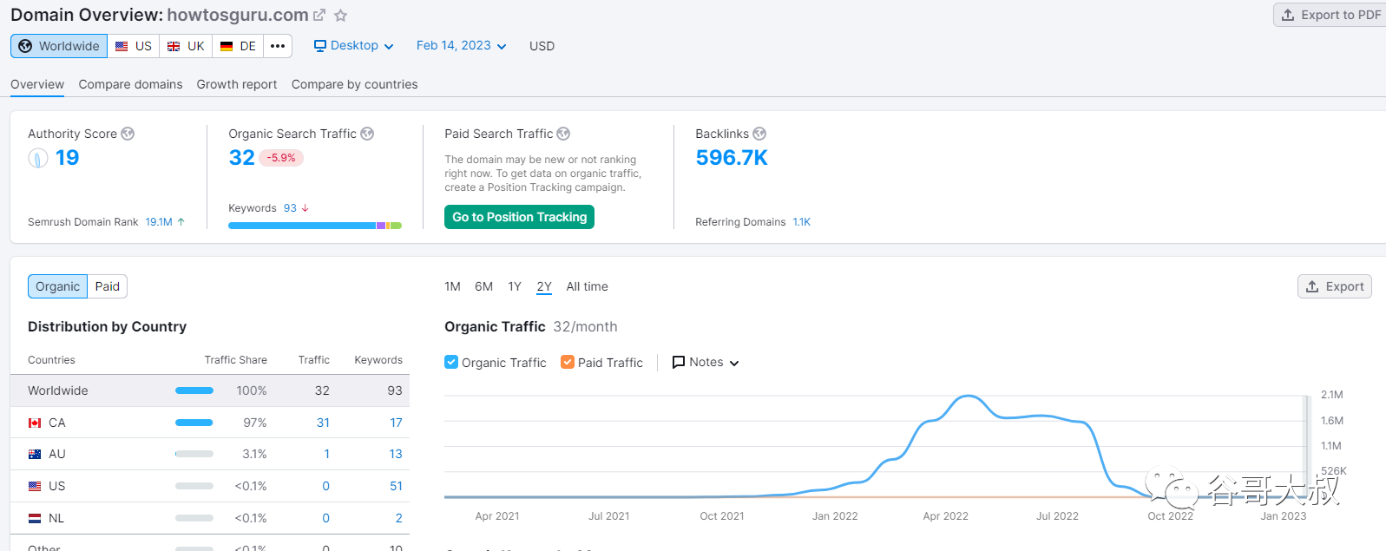Click the Export to PDF button
1386x551 pixels.
tap(1330, 15)
